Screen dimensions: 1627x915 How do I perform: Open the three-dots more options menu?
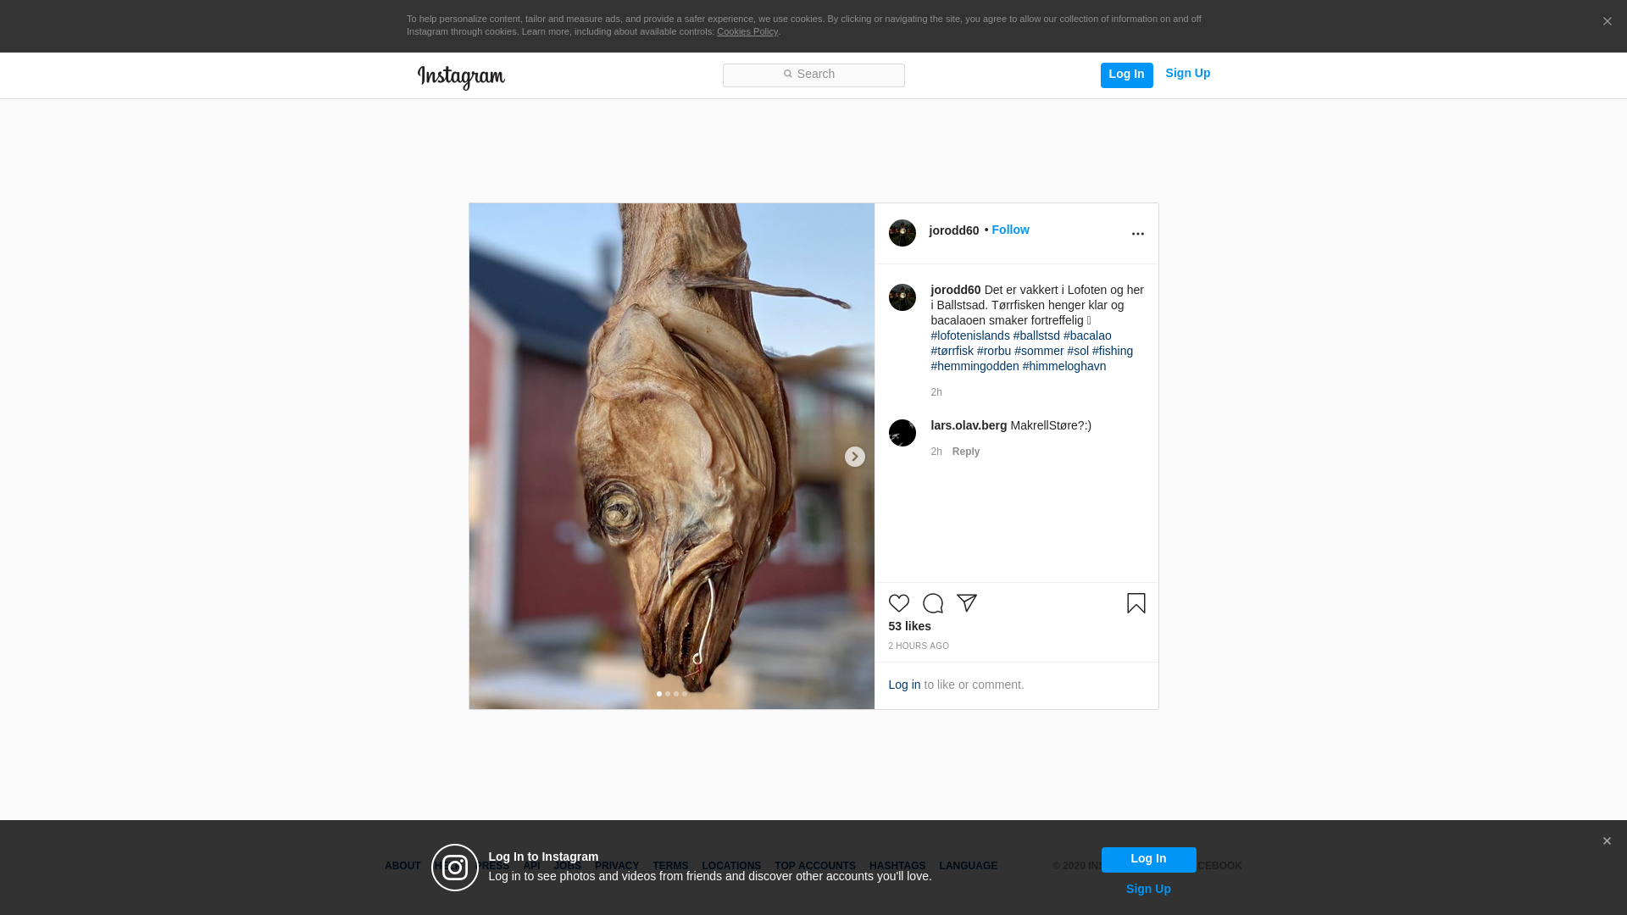[1137, 234]
